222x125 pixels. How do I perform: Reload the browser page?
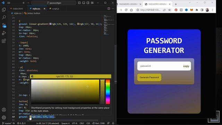126,10
